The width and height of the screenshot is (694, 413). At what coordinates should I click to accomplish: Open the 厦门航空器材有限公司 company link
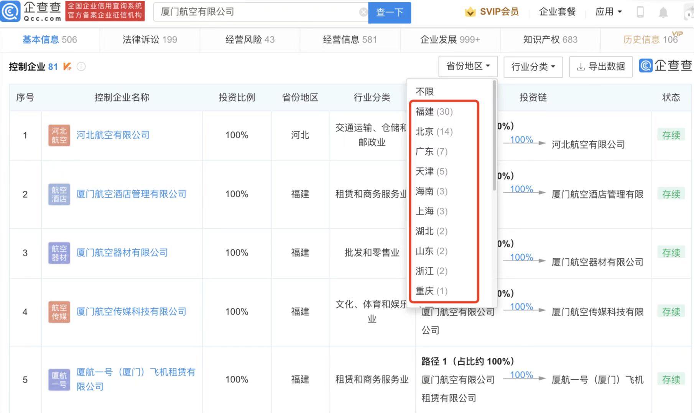click(122, 252)
